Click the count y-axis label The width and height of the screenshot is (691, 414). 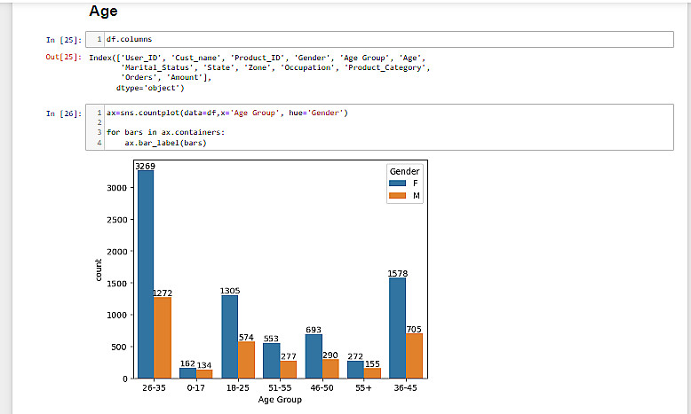click(x=98, y=270)
